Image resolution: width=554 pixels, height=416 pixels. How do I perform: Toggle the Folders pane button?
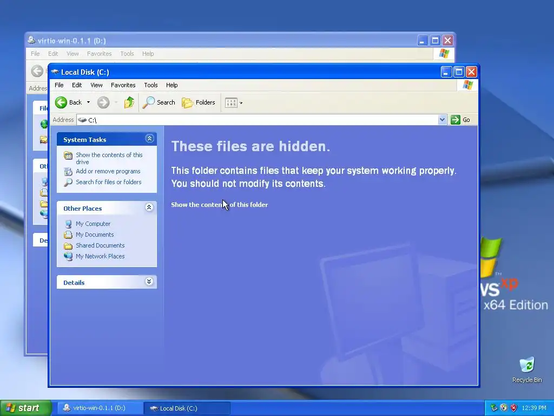[x=198, y=102]
